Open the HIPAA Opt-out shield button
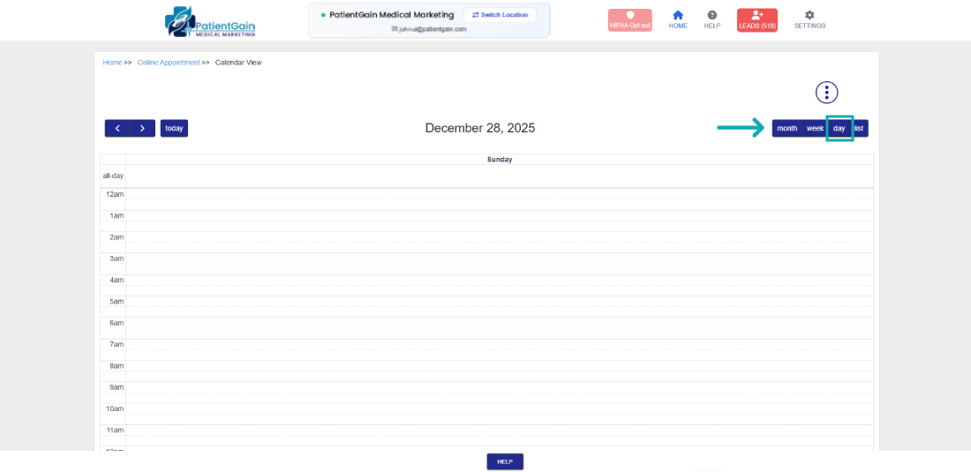Viewport: 971px width, 472px height. point(629,20)
